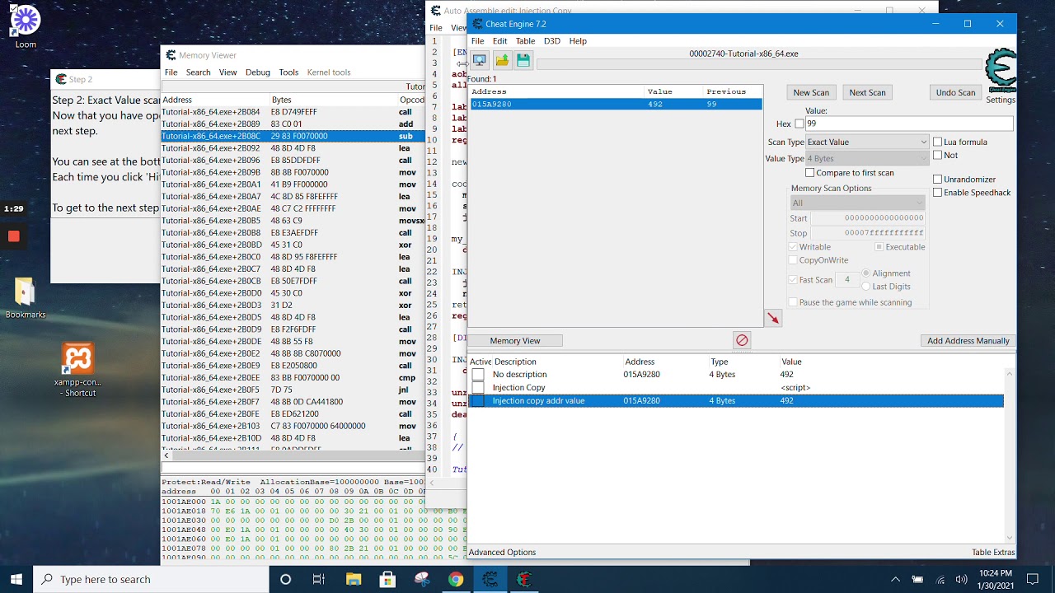The height and width of the screenshot is (593, 1055).
Task: Click red arrow to add address to list
Action: [773, 319]
